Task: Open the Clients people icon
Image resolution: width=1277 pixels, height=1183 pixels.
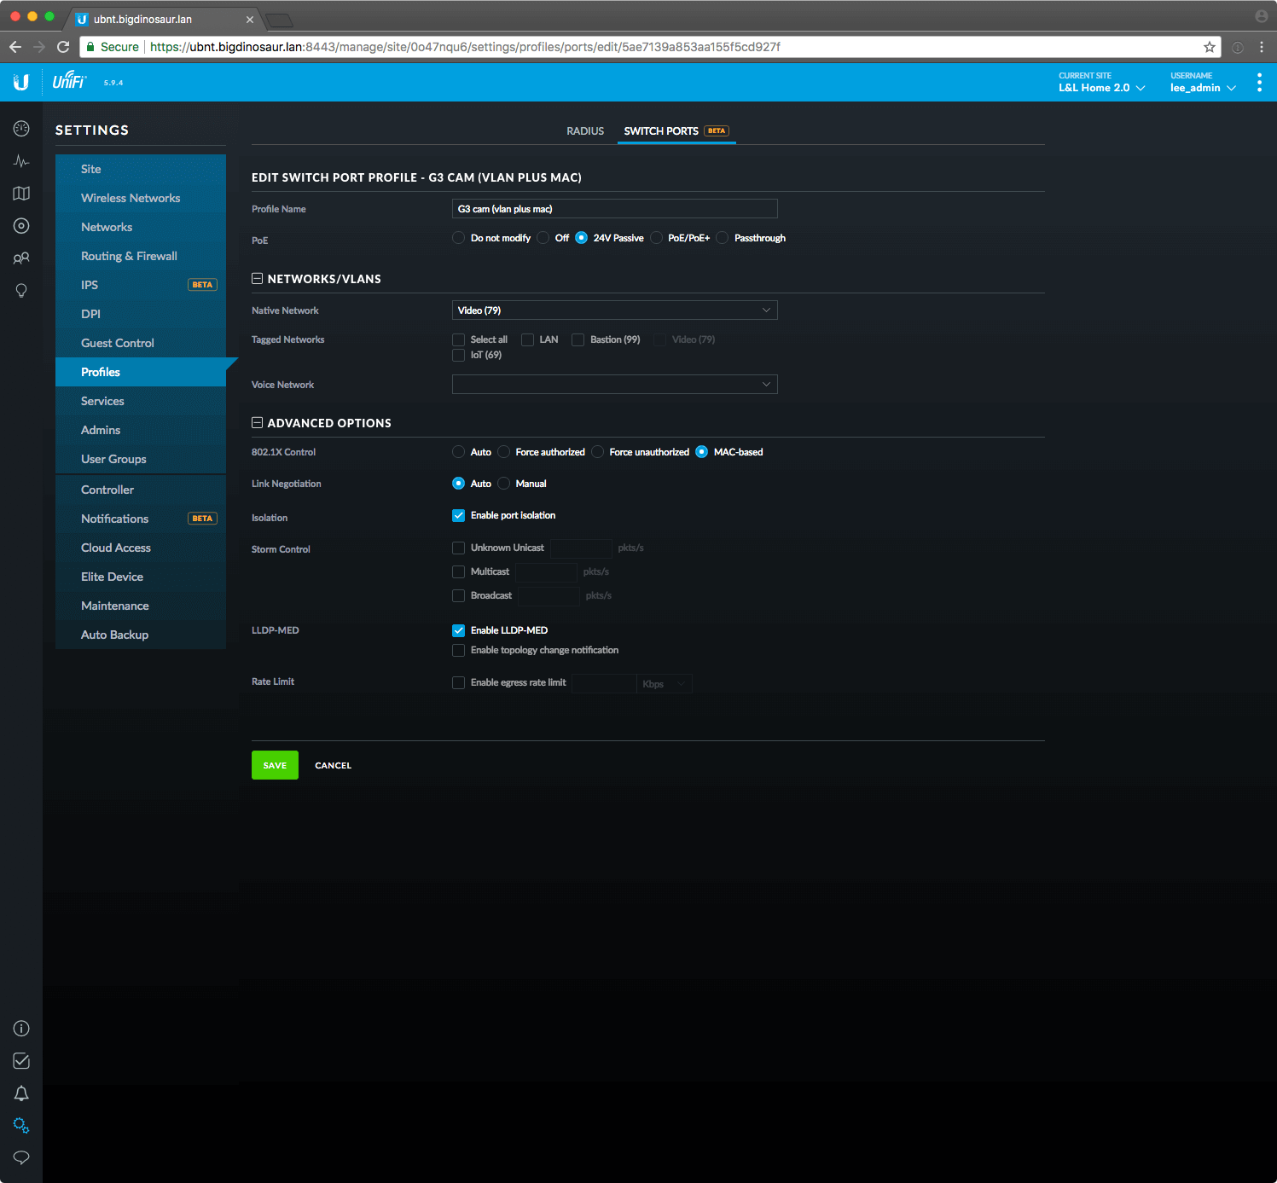Action: coord(21,258)
